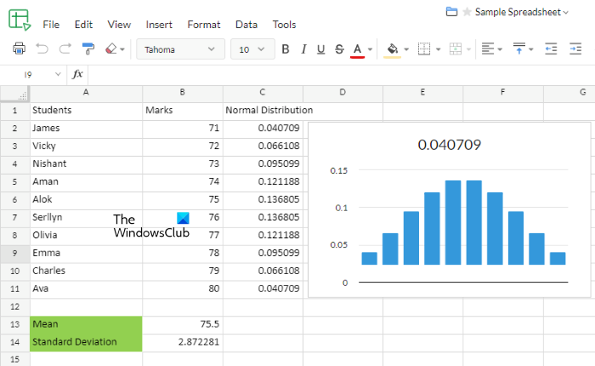
Task: Open the Data menu
Action: tap(246, 25)
